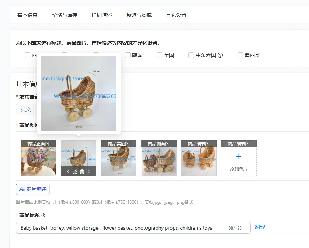Move the hovered image left with the arrow
Screen dimensions: 309x248
coord(68,172)
